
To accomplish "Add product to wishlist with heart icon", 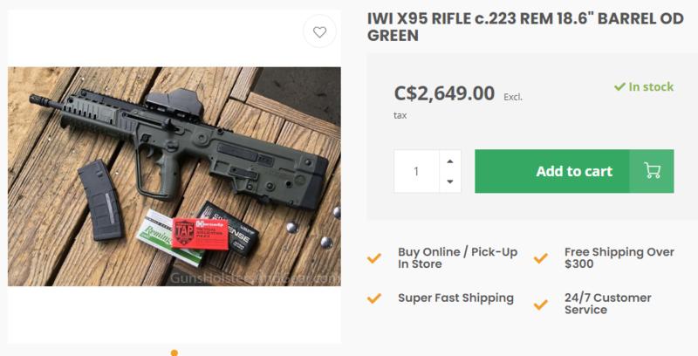I will point(319,33).
